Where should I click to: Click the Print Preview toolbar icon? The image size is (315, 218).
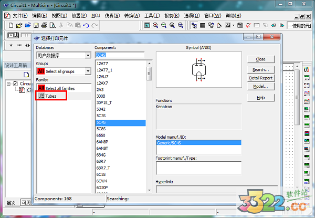click(x=52, y=25)
